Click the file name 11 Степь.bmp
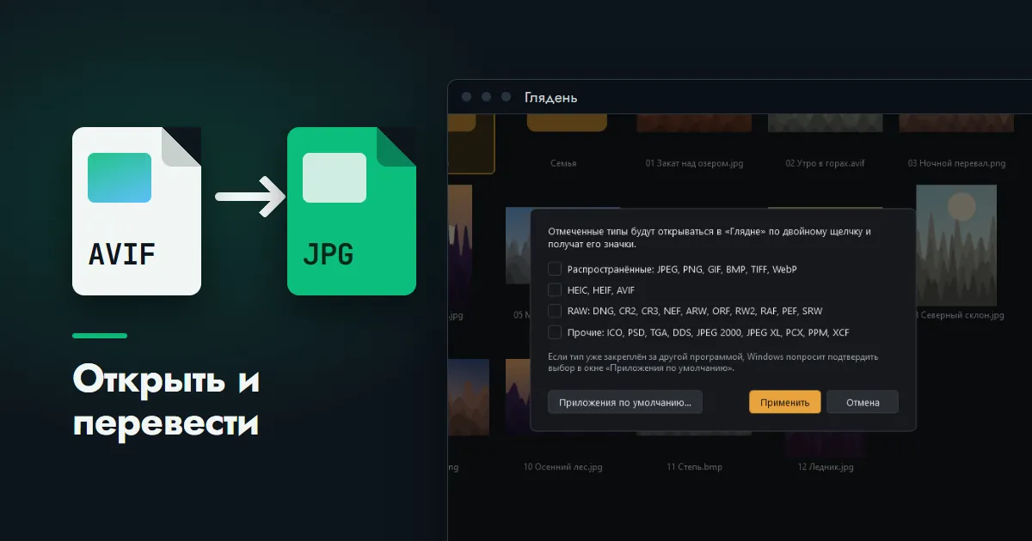Image resolution: width=1032 pixels, height=541 pixels. point(694,467)
